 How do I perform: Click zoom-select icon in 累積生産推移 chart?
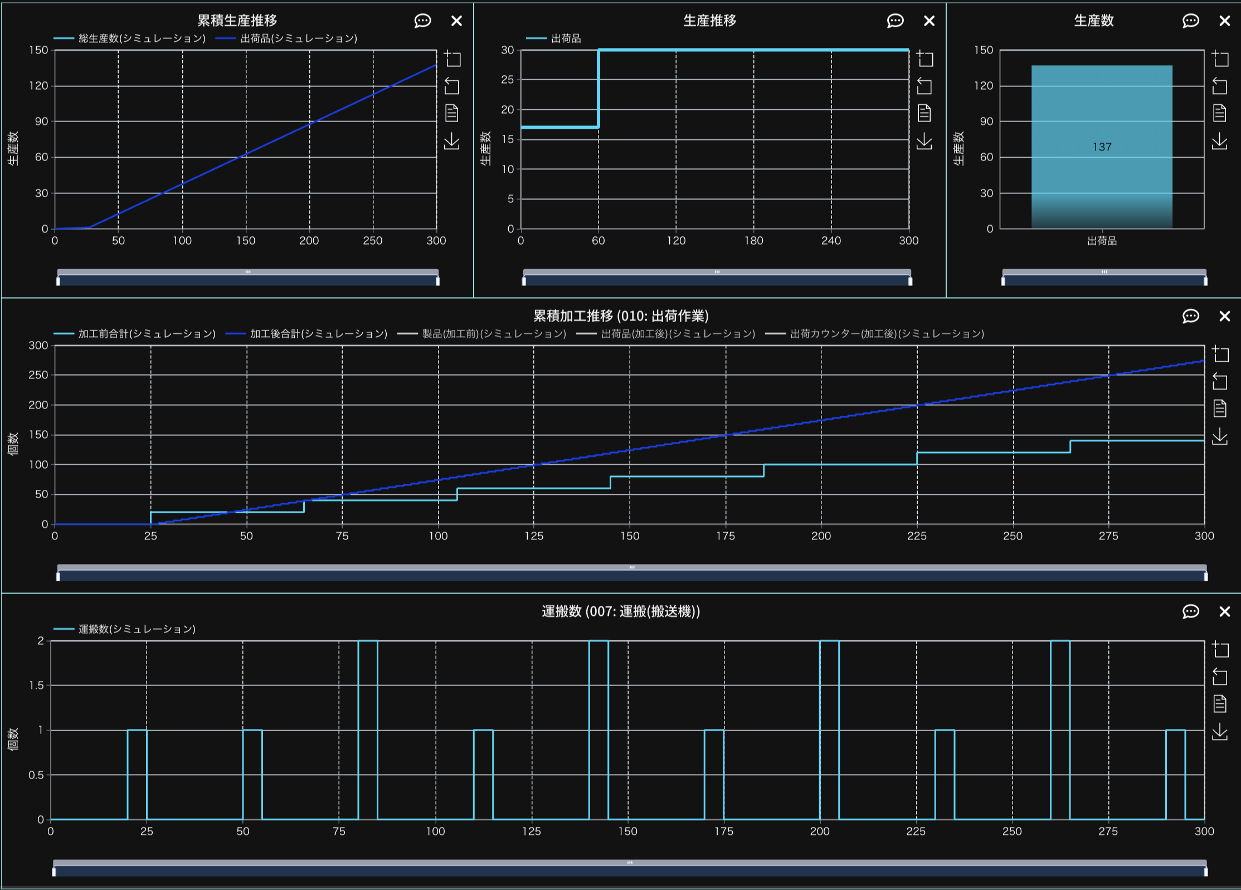[452, 59]
